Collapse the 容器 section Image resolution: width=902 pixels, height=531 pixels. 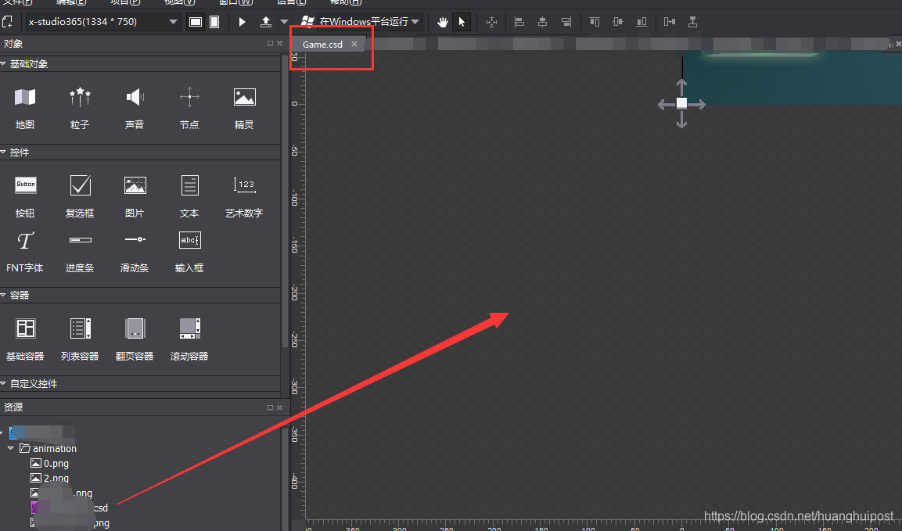tap(3, 295)
